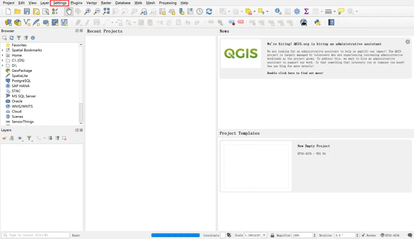Open the Statistical Summary sigma icon
The image size is (414, 239).
[306, 12]
